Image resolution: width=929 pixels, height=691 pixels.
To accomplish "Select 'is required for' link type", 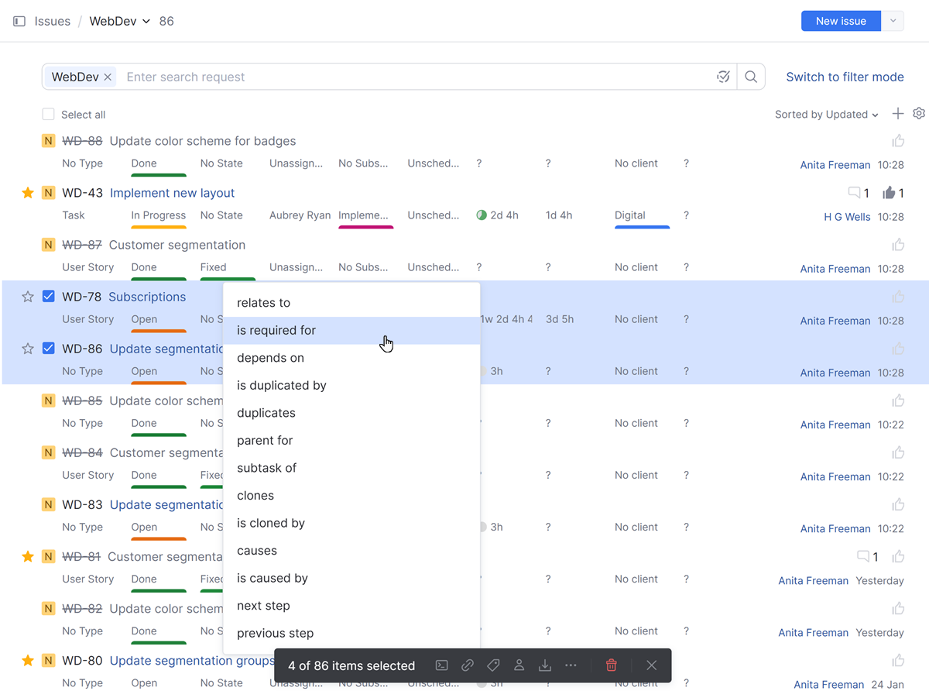I will pos(276,331).
